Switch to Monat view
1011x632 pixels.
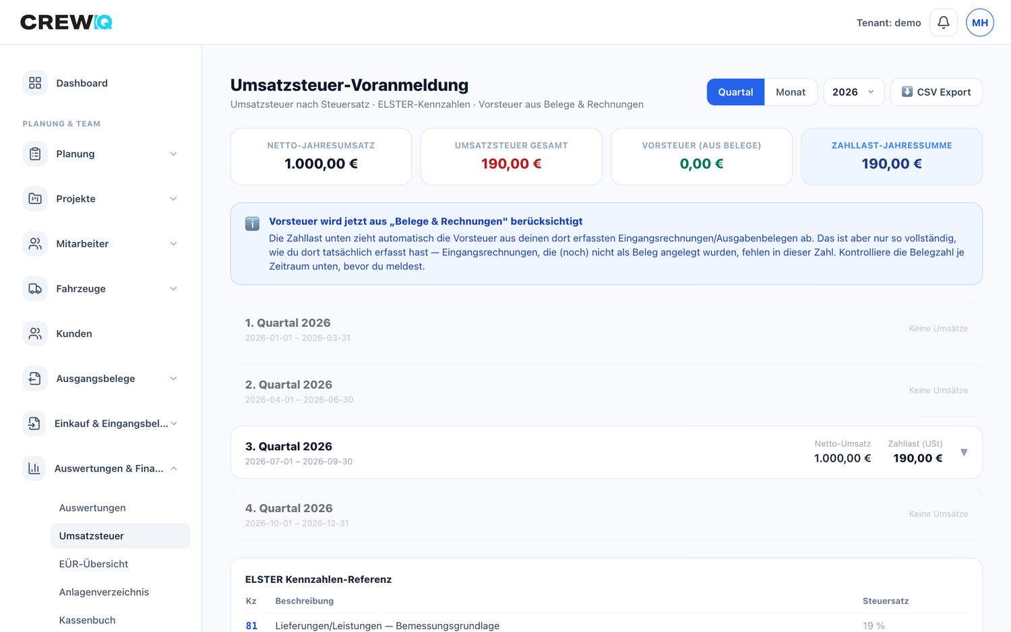click(791, 92)
